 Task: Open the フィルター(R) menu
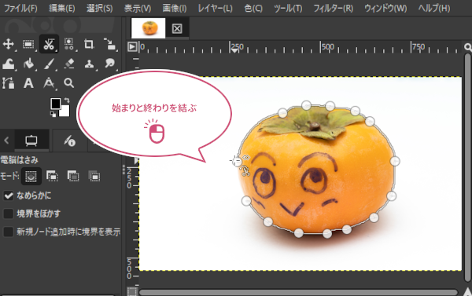coord(334,8)
